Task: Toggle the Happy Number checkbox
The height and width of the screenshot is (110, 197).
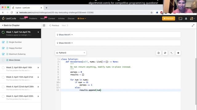Action: point(3,48)
